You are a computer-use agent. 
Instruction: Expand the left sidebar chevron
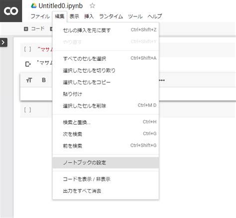click(x=3, y=42)
